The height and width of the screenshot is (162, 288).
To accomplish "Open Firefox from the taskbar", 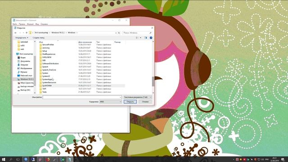I will point(48,159).
